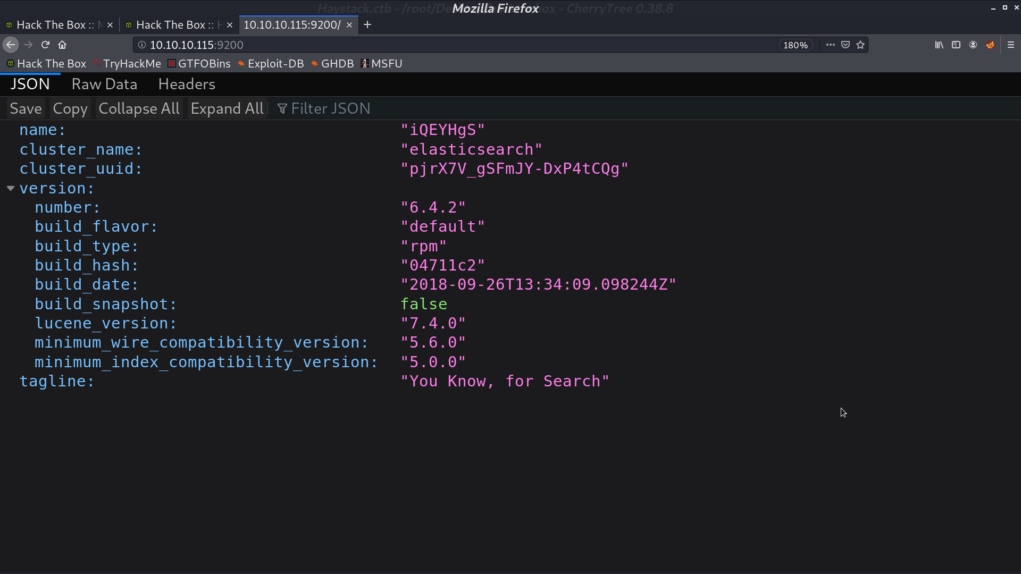This screenshot has width=1021, height=574.
Task: Switch to the JSON viewer tab
Action: click(x=30, y=84)
